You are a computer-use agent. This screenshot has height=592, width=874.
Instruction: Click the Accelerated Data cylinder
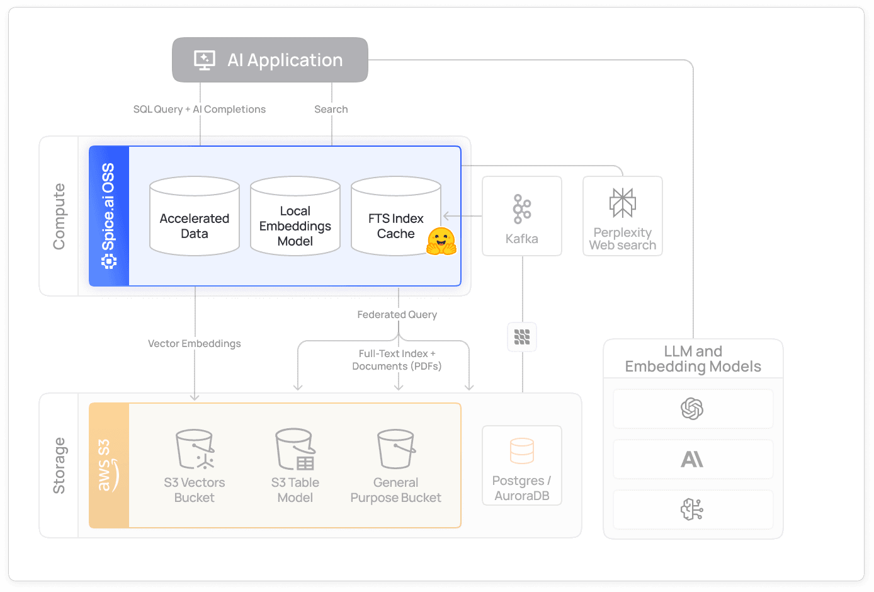click(194, 216)
